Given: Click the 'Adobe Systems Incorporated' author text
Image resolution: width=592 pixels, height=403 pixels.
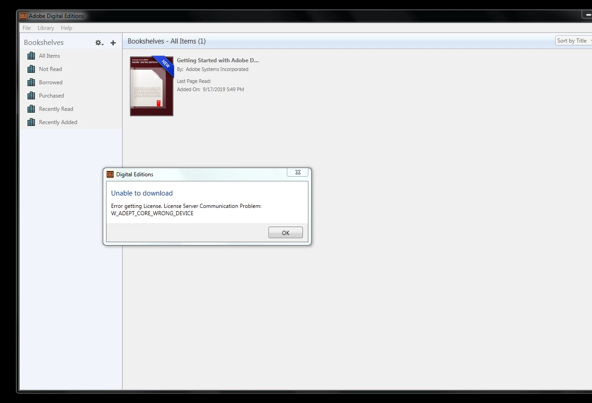Looking at the screenshot, I should (217, 69).
